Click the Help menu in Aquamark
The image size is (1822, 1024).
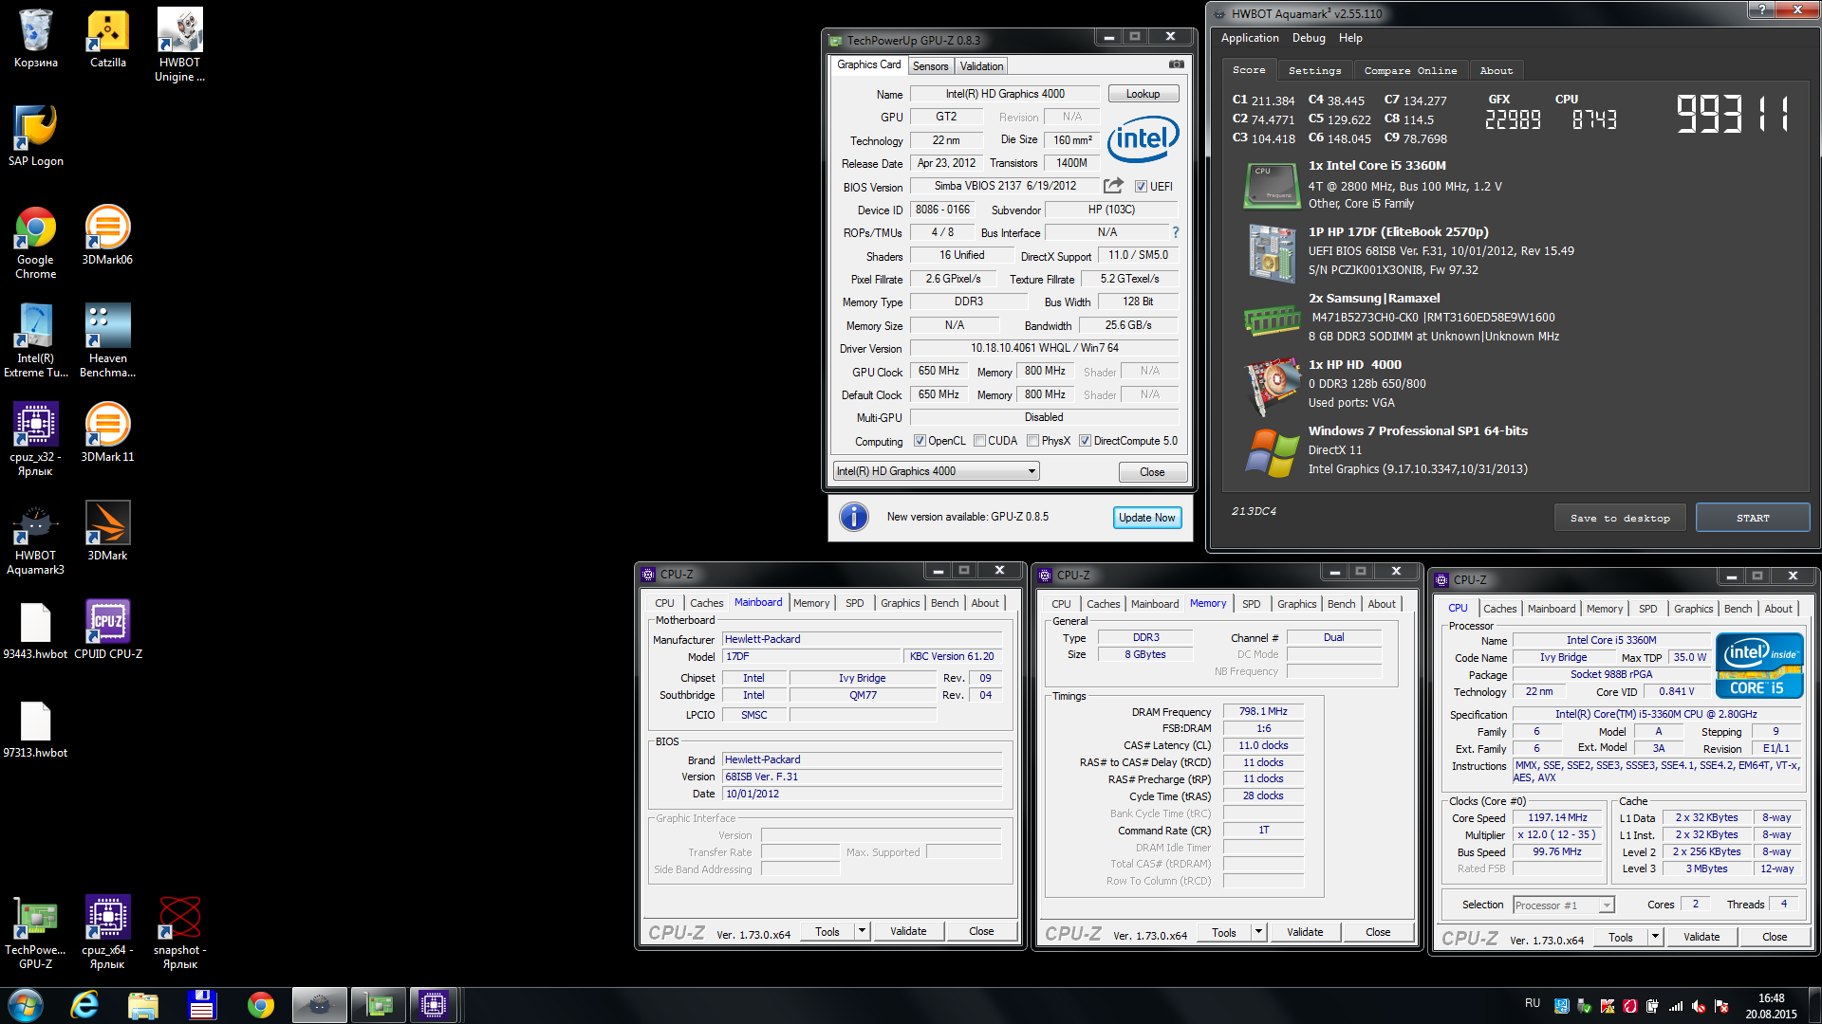coord(1349,38)
